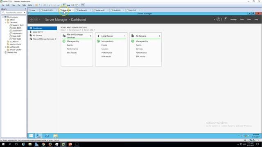The image size is (262, 147).
Task: Switch to the XenServer01 VM tab
Action: tap(83, 10)
